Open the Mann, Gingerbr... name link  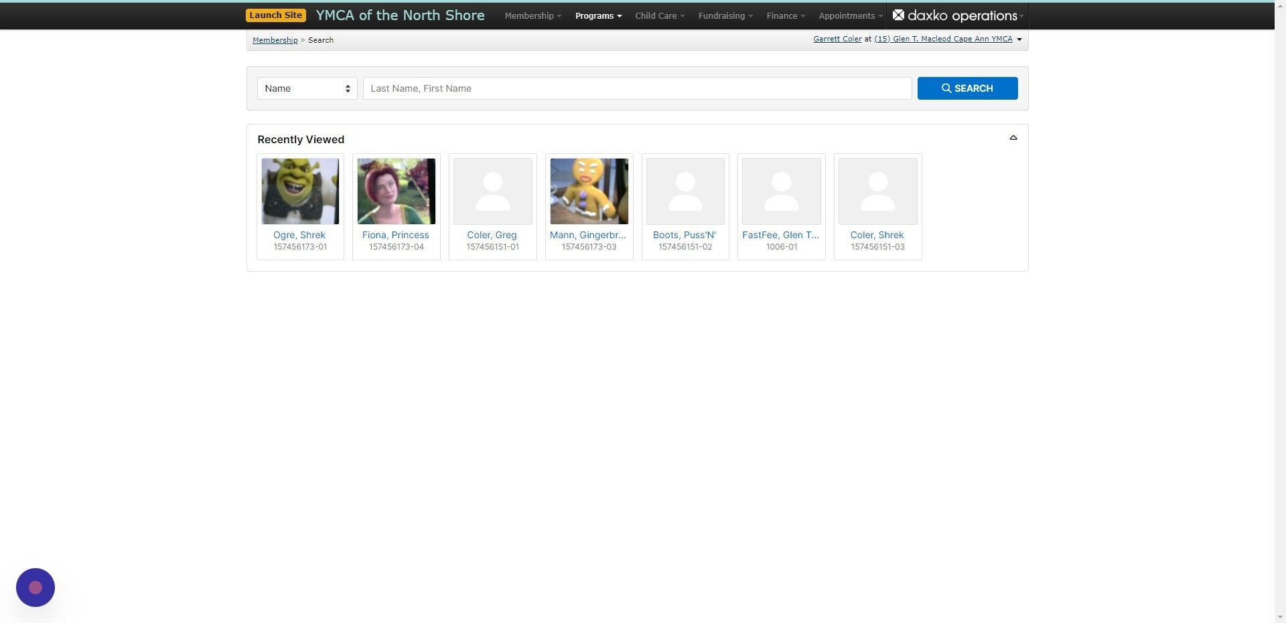588,235
